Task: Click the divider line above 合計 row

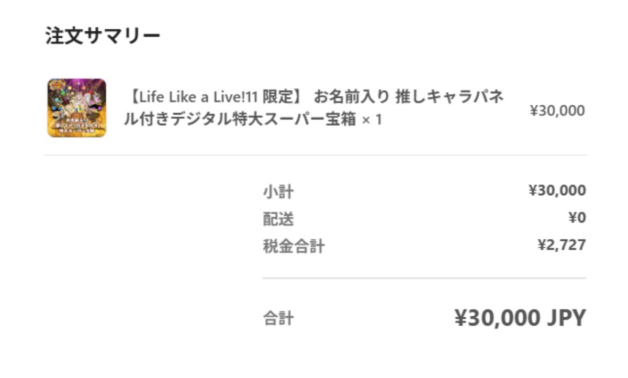Action: click(x=424, y=278)
